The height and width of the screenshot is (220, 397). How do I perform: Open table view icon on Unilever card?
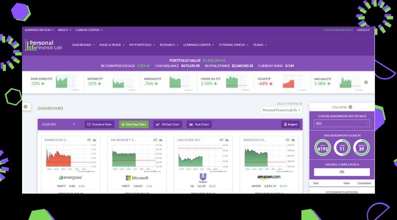click(x=221, y=140)
